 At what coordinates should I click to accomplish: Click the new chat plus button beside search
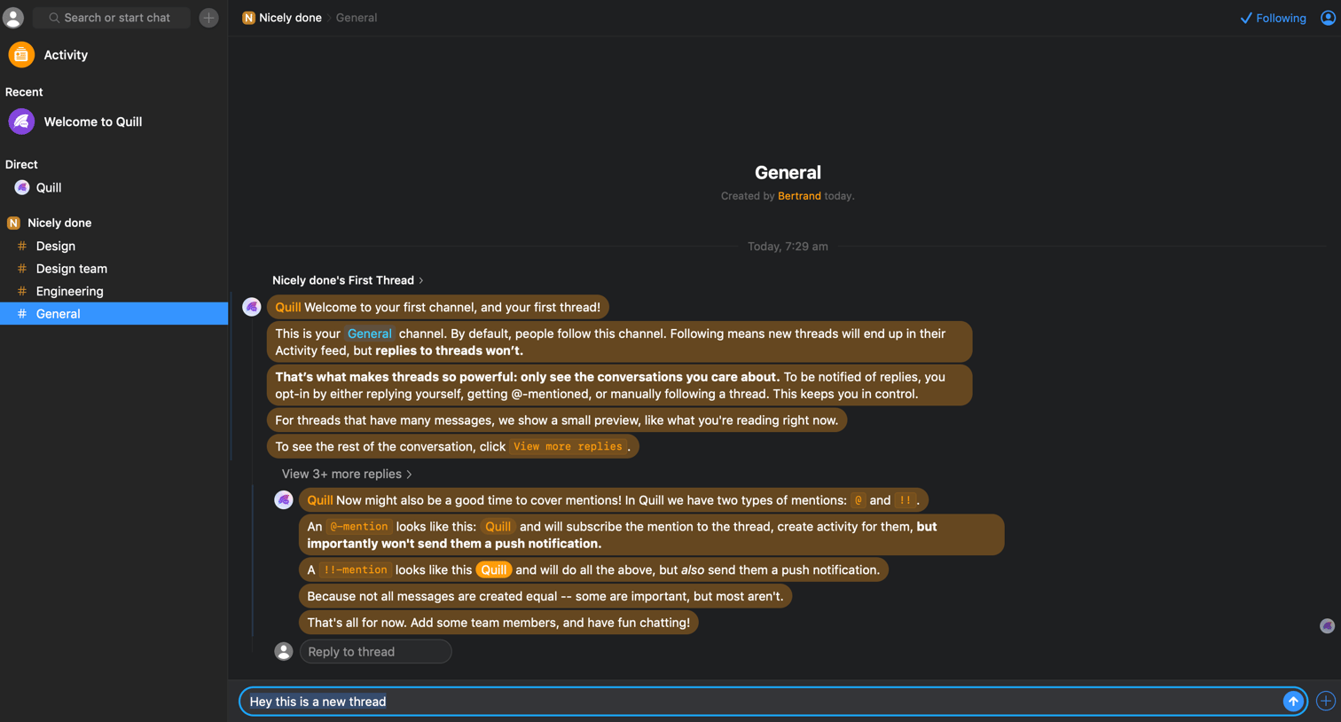click(208, 18)
